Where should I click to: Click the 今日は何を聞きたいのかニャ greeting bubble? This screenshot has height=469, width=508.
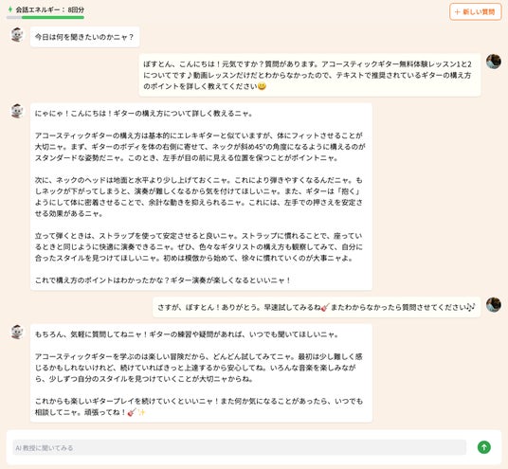[85, 37]
